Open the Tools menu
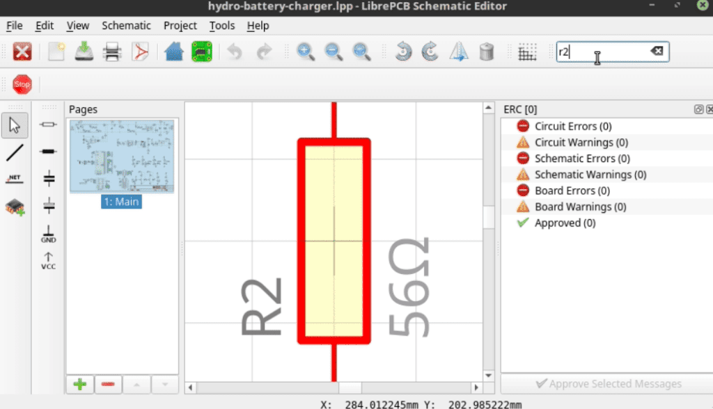The image size is (713, 409). [221, 26]
